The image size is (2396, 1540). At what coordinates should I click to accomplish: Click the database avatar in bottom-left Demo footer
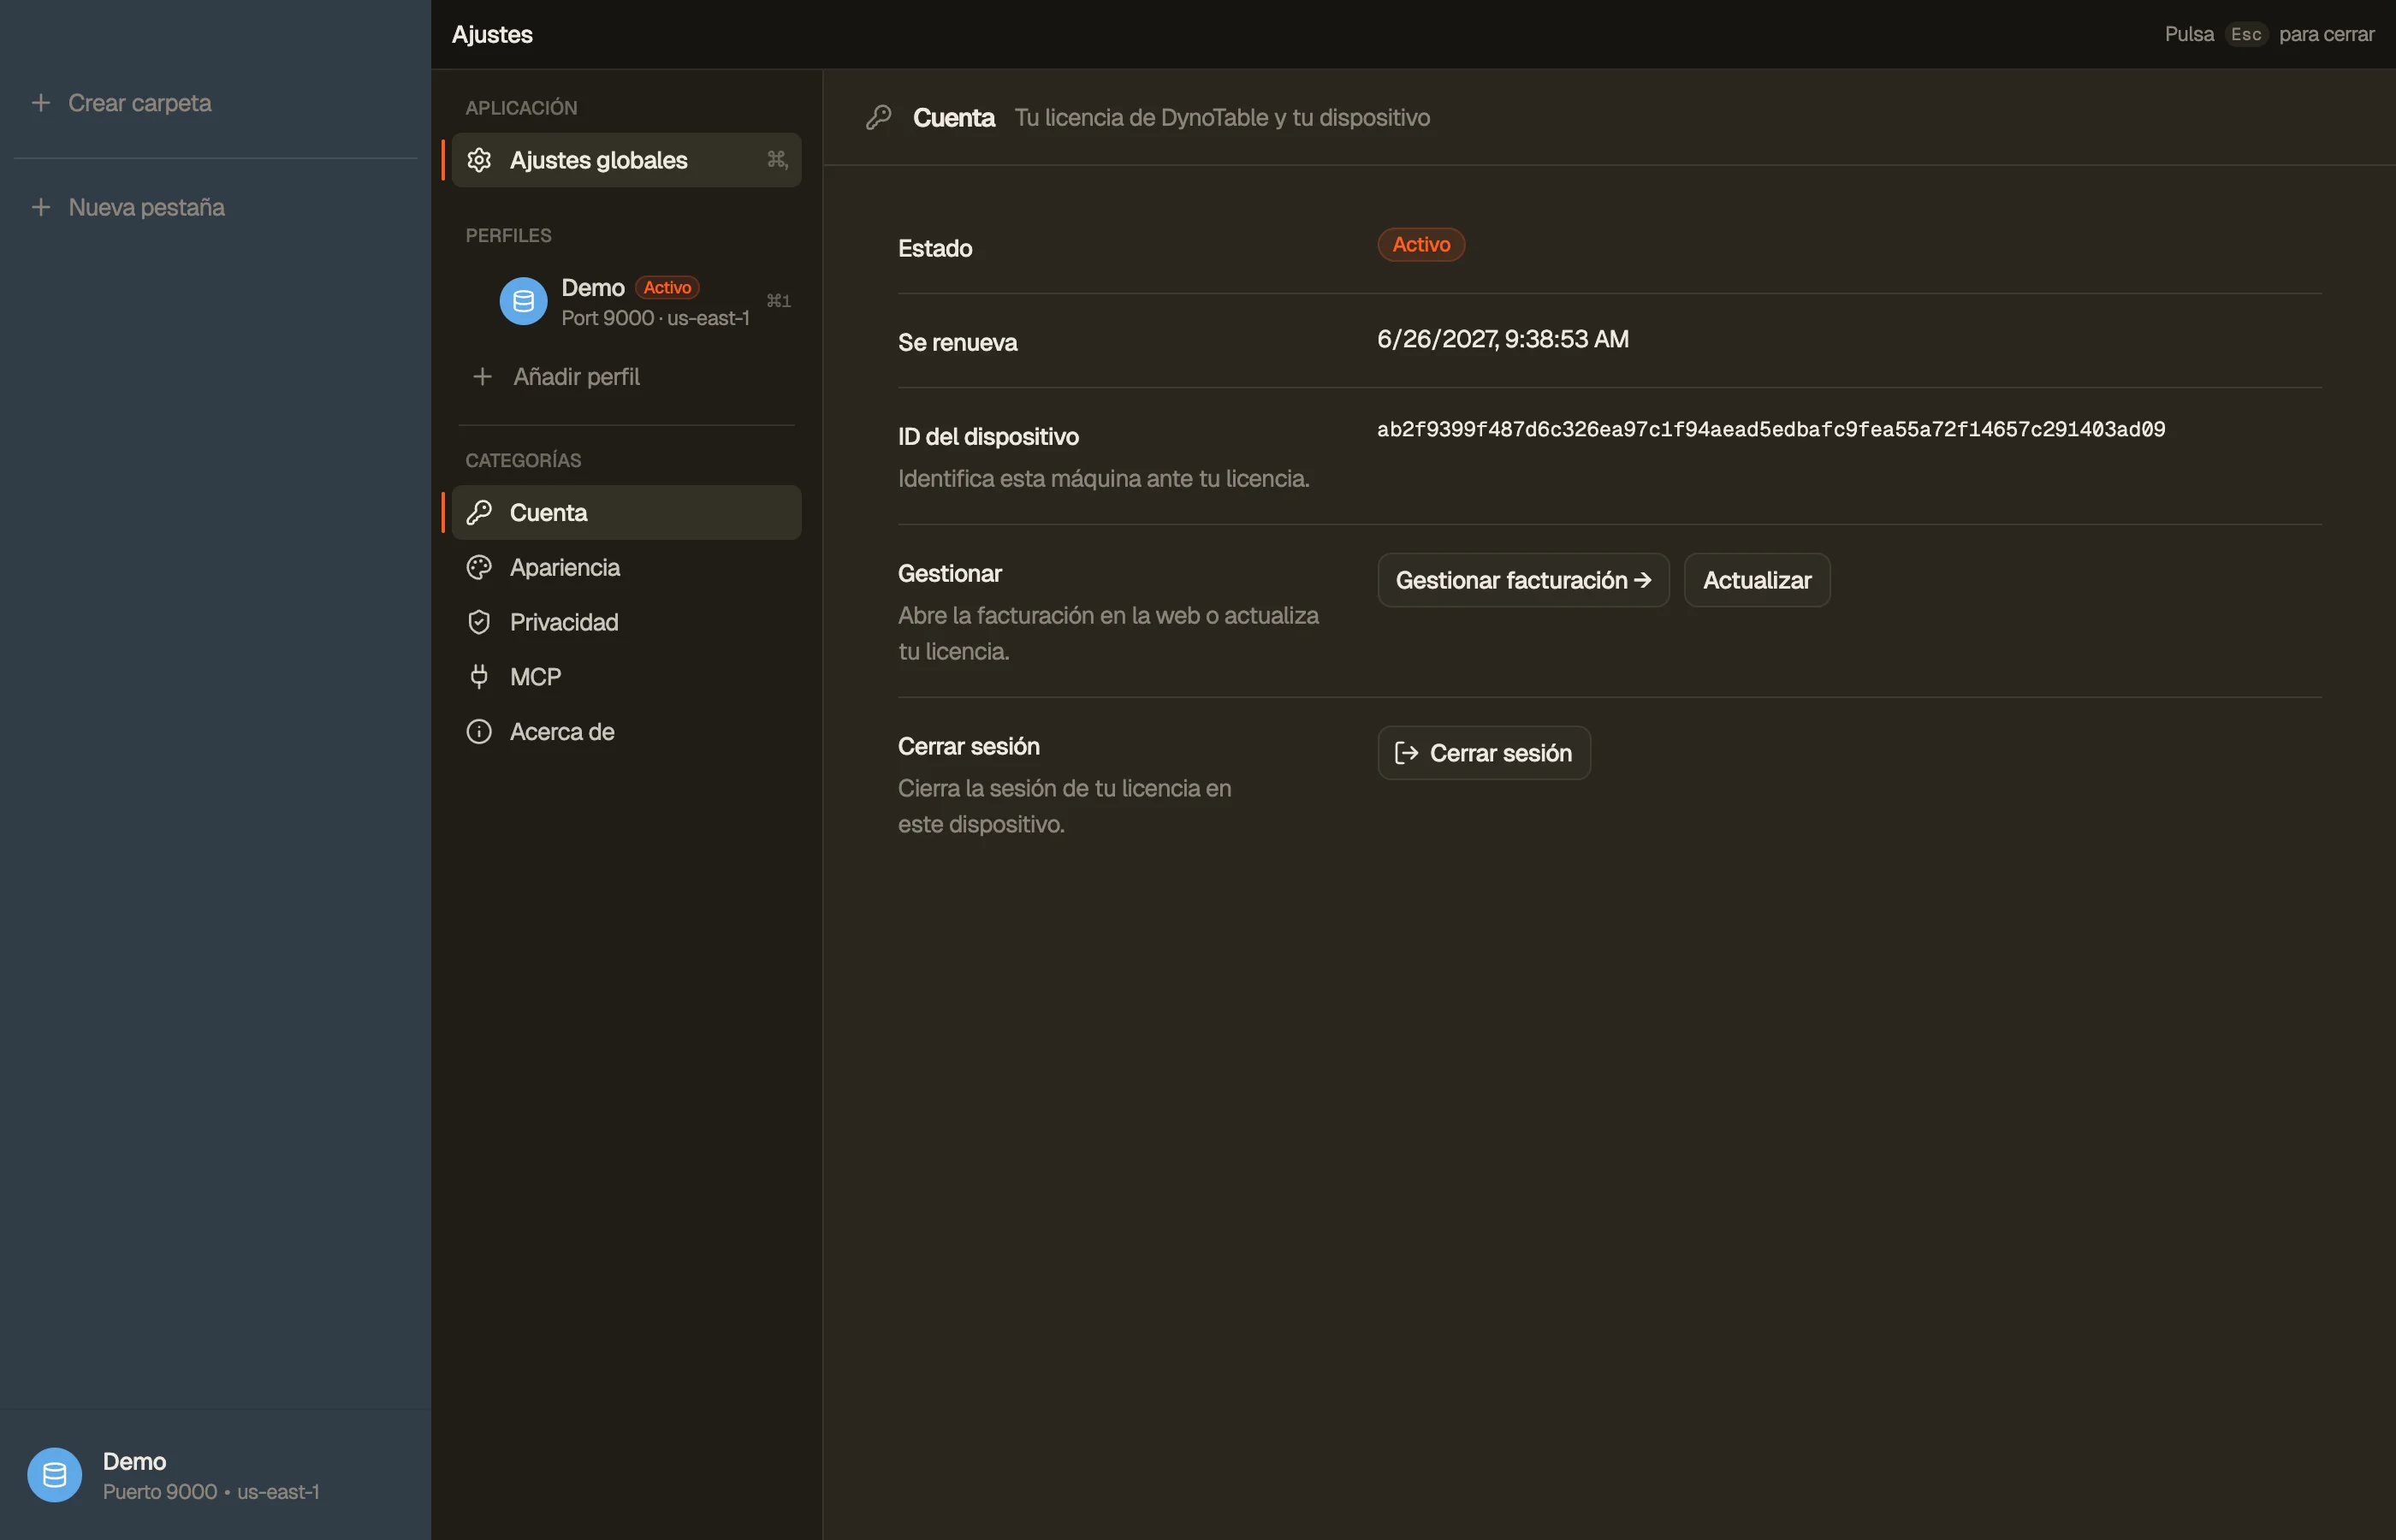point(55,1475)
